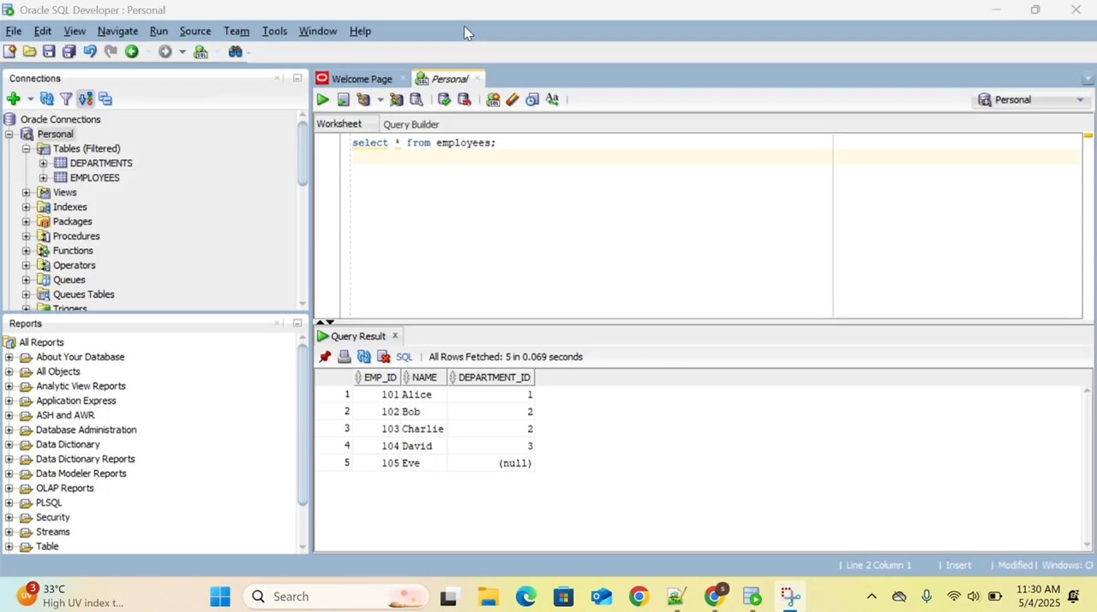Click the (null) DEPARTMENT_ID cell for Eve

pyautogui.click(x=491, y=463)
